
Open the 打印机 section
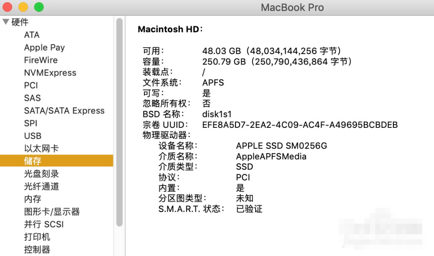point(37,237)
